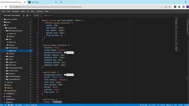Open the Help menu
The height and width of the screenshot is (106, 189).
(x=47, y=11)
